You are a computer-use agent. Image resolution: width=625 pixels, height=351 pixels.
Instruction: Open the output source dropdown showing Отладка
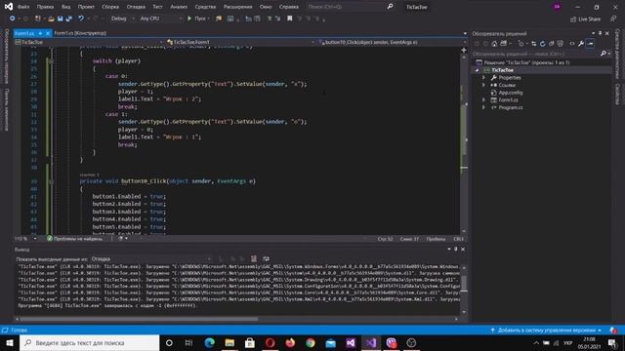coord(151,259)
